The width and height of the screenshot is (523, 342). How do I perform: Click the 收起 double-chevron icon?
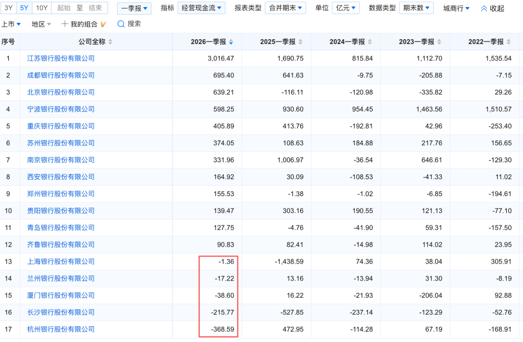484,8
